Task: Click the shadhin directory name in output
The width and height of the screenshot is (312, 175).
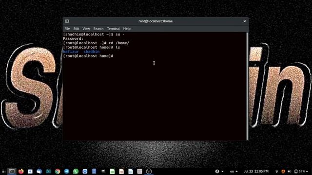Action: (x=92, y=52)
